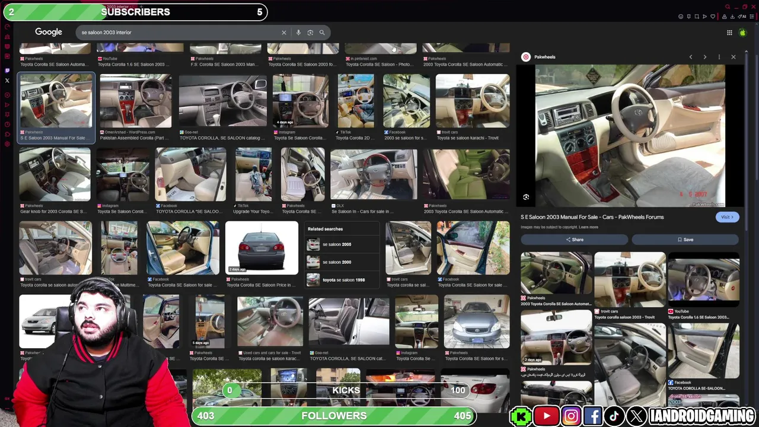Click browser toolbar profile icon
Viewport: 759px width, 427px height.
725,17
